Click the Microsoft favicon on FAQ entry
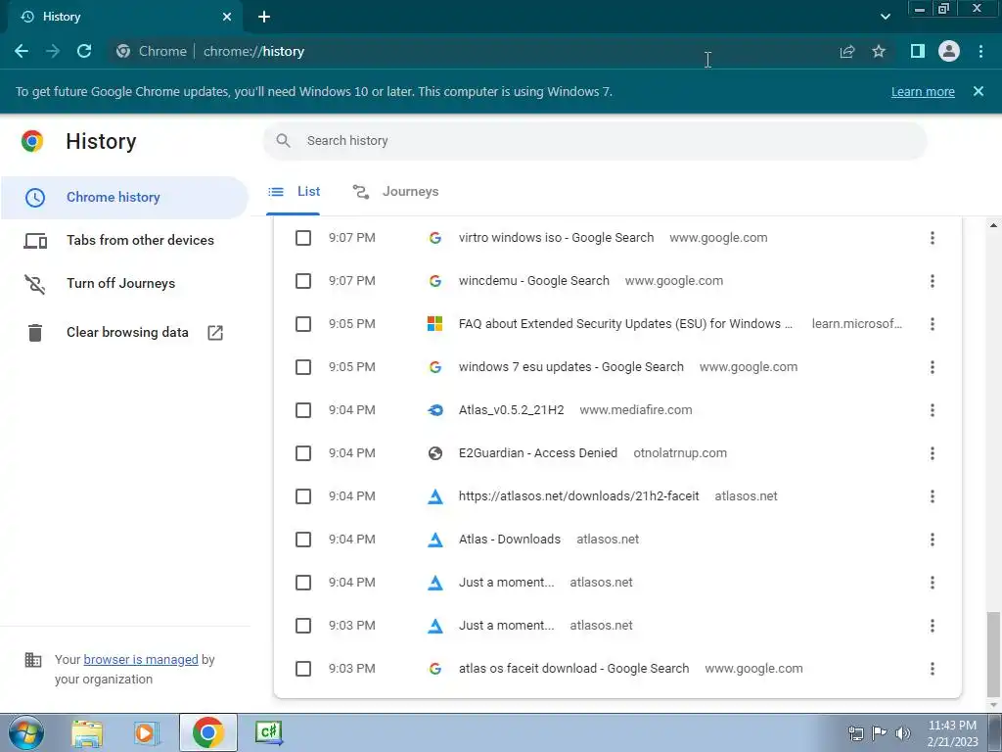The image size is (1002, 752). point(435,324)
